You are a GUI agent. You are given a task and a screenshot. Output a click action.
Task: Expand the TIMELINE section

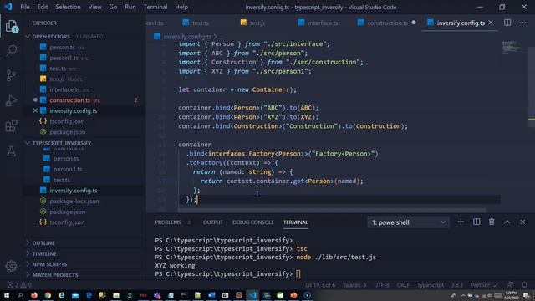[44, 253]
